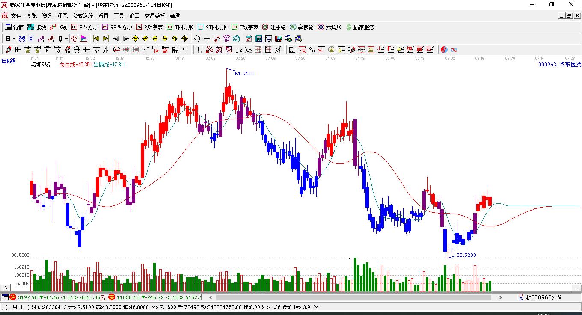Click the Shenzhen index 11058.63 ticker
Screen dimensions: 582x315
pos(155,297)
